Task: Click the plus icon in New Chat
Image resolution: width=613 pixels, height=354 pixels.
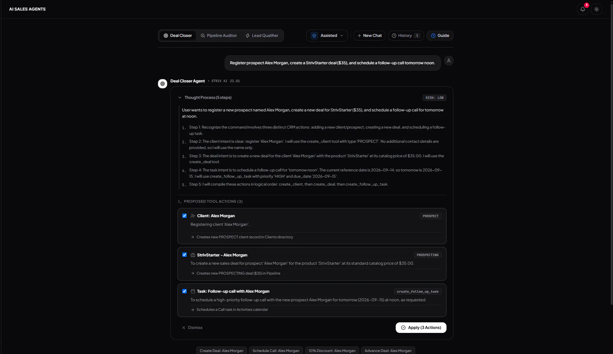Action: click(x=359, y=36)
